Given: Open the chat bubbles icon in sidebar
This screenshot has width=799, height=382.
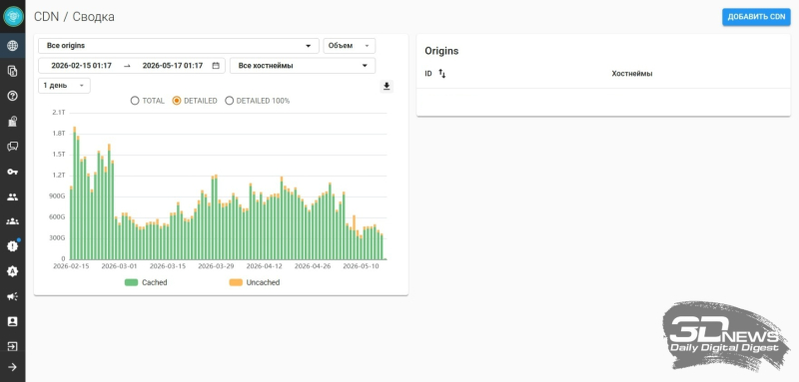Looking at the screenshot, I should click(x=13, y=147).
